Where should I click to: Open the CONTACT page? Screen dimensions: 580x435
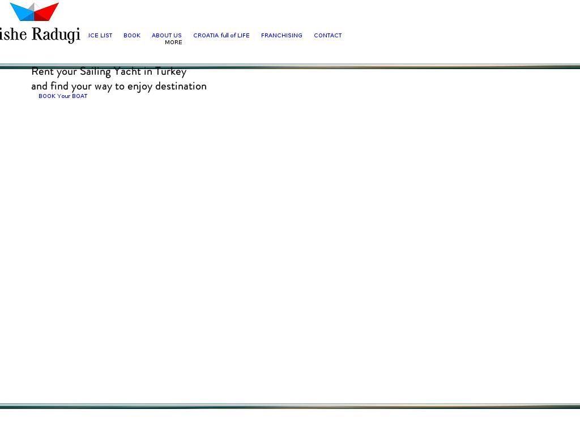[x=327, y=36]
